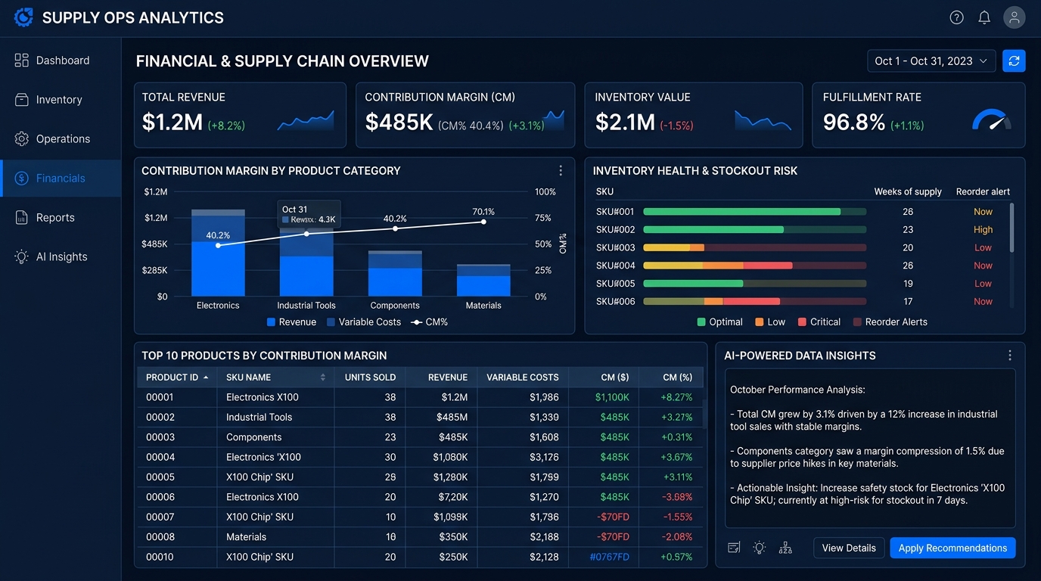Check the notifications bell icon
This screenshot has height=581, width=1041.
pyautogui.click(x=984, y=17)
